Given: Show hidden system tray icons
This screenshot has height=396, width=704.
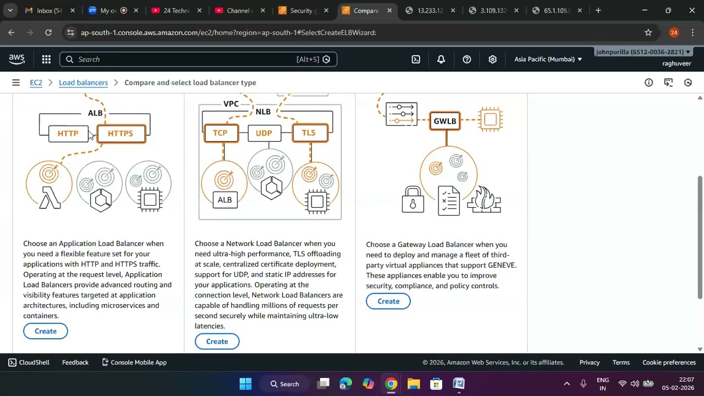Looking at the screenshot, I should [x=566, y=384].
